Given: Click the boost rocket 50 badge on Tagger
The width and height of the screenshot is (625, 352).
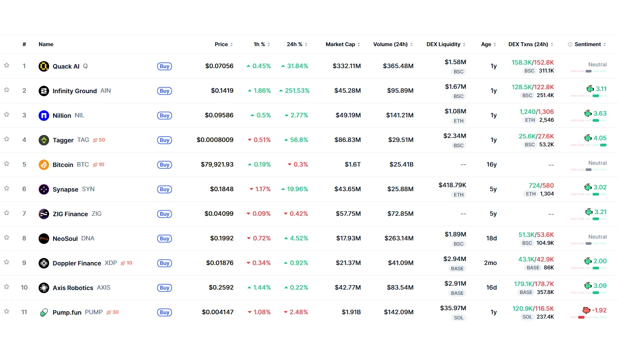Looking at the screenshot, I should [x=99, y=140].
